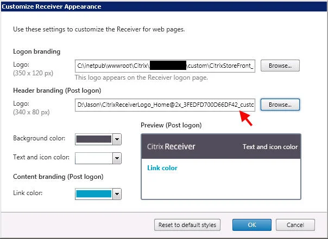This screenshot has width=328, height=239.
Task: Click into the Header branding logo path field
Action: coord(165,105)
